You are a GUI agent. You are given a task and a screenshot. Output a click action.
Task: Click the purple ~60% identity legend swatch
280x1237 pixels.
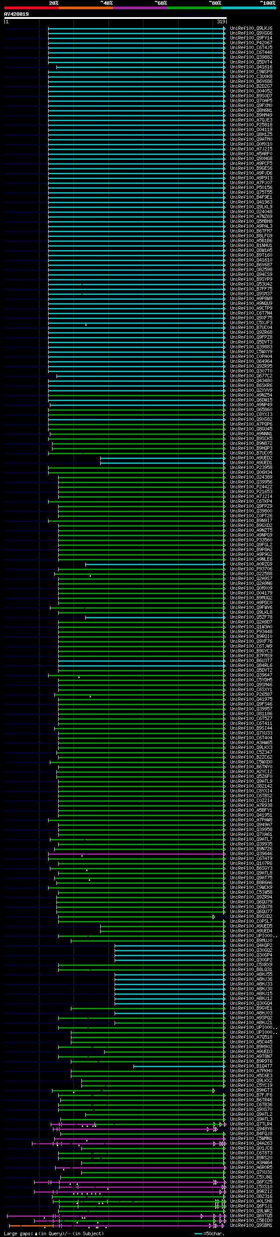[x=140, y=8]
